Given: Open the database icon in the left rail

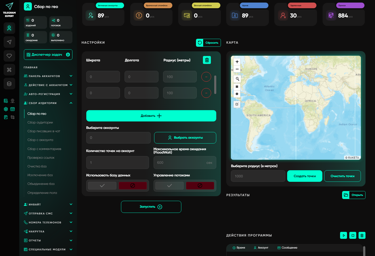Looking at the screenshot, I should point(9,84).
